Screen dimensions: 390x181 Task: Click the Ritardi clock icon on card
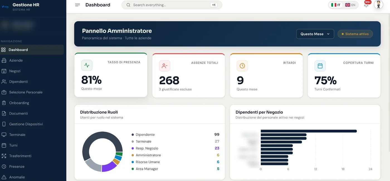(x=242, y=66)
